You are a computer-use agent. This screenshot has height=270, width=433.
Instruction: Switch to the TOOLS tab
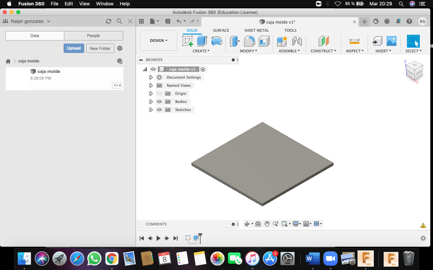click(291, 30)
